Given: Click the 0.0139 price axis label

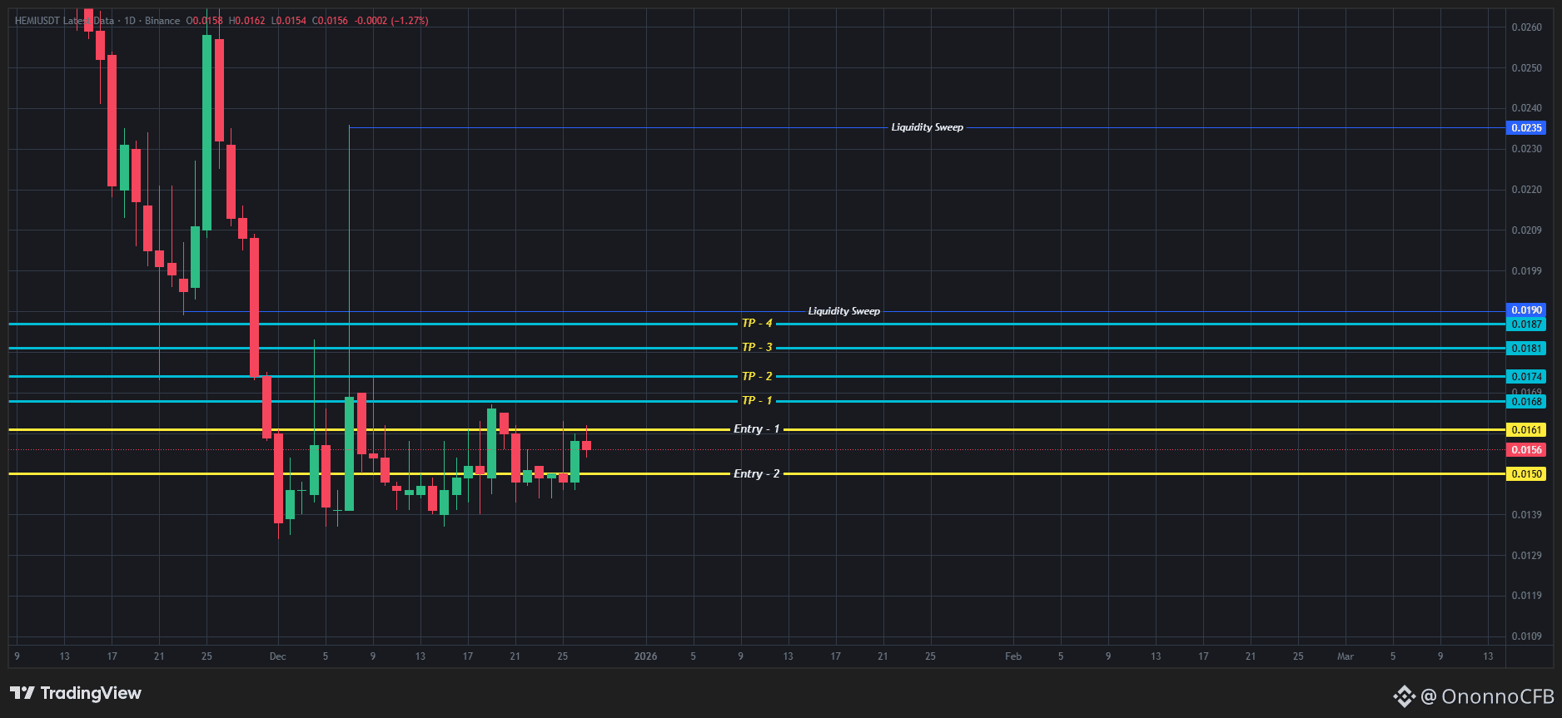Looking at the screenshot, I should [1526, 515].
